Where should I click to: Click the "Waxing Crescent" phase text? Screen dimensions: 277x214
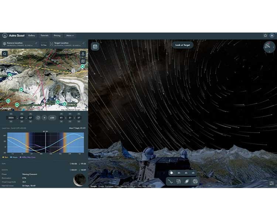[30, 174]
